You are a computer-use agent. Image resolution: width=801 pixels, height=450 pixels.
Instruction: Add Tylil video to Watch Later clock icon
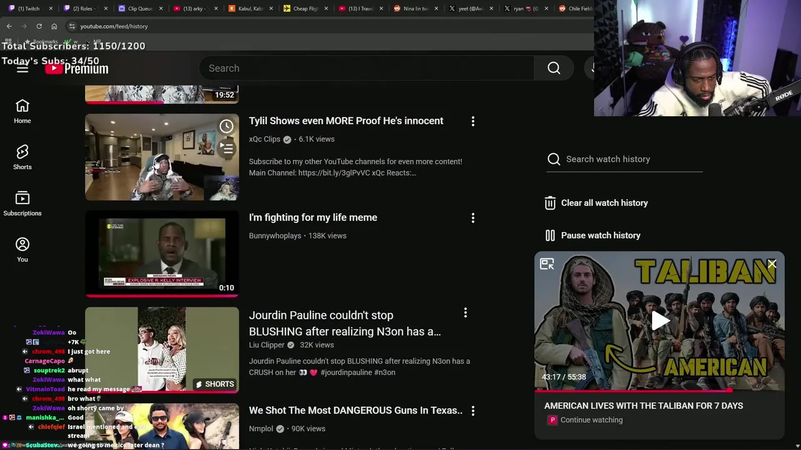click(227, 126)
